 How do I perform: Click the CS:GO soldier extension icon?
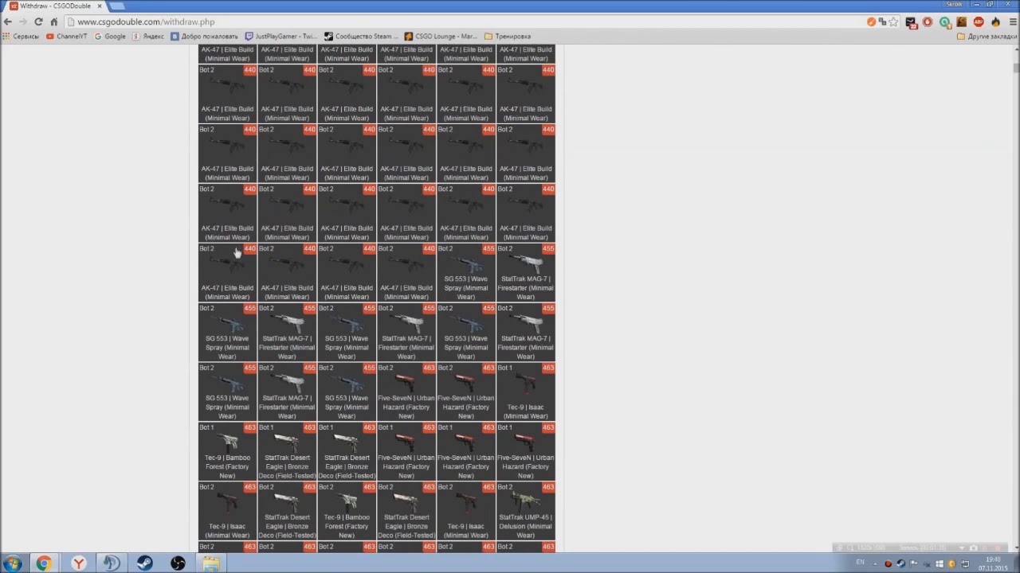pyautogui.click(x=961, y=22)
